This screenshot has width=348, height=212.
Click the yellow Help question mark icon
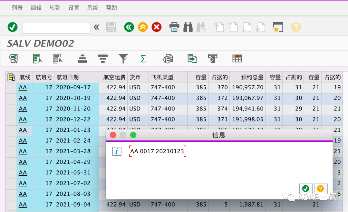pyautogui.click(x=296, y=27)
